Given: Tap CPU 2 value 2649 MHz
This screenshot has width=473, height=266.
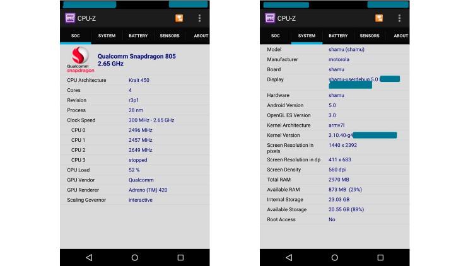Looking at the screenshot, I should click(x=140, y=150).
